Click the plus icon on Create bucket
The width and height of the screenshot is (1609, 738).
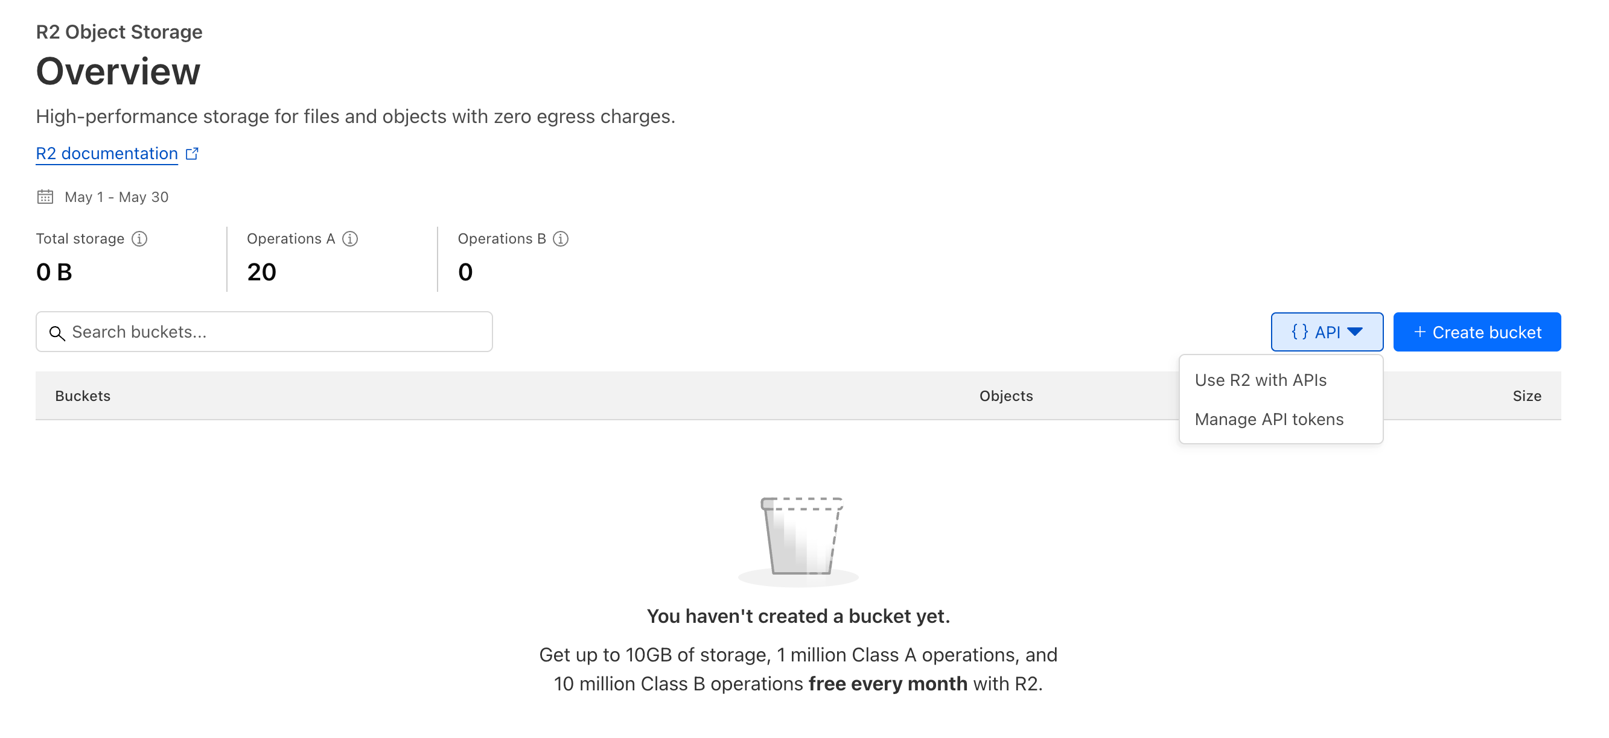1419,332
